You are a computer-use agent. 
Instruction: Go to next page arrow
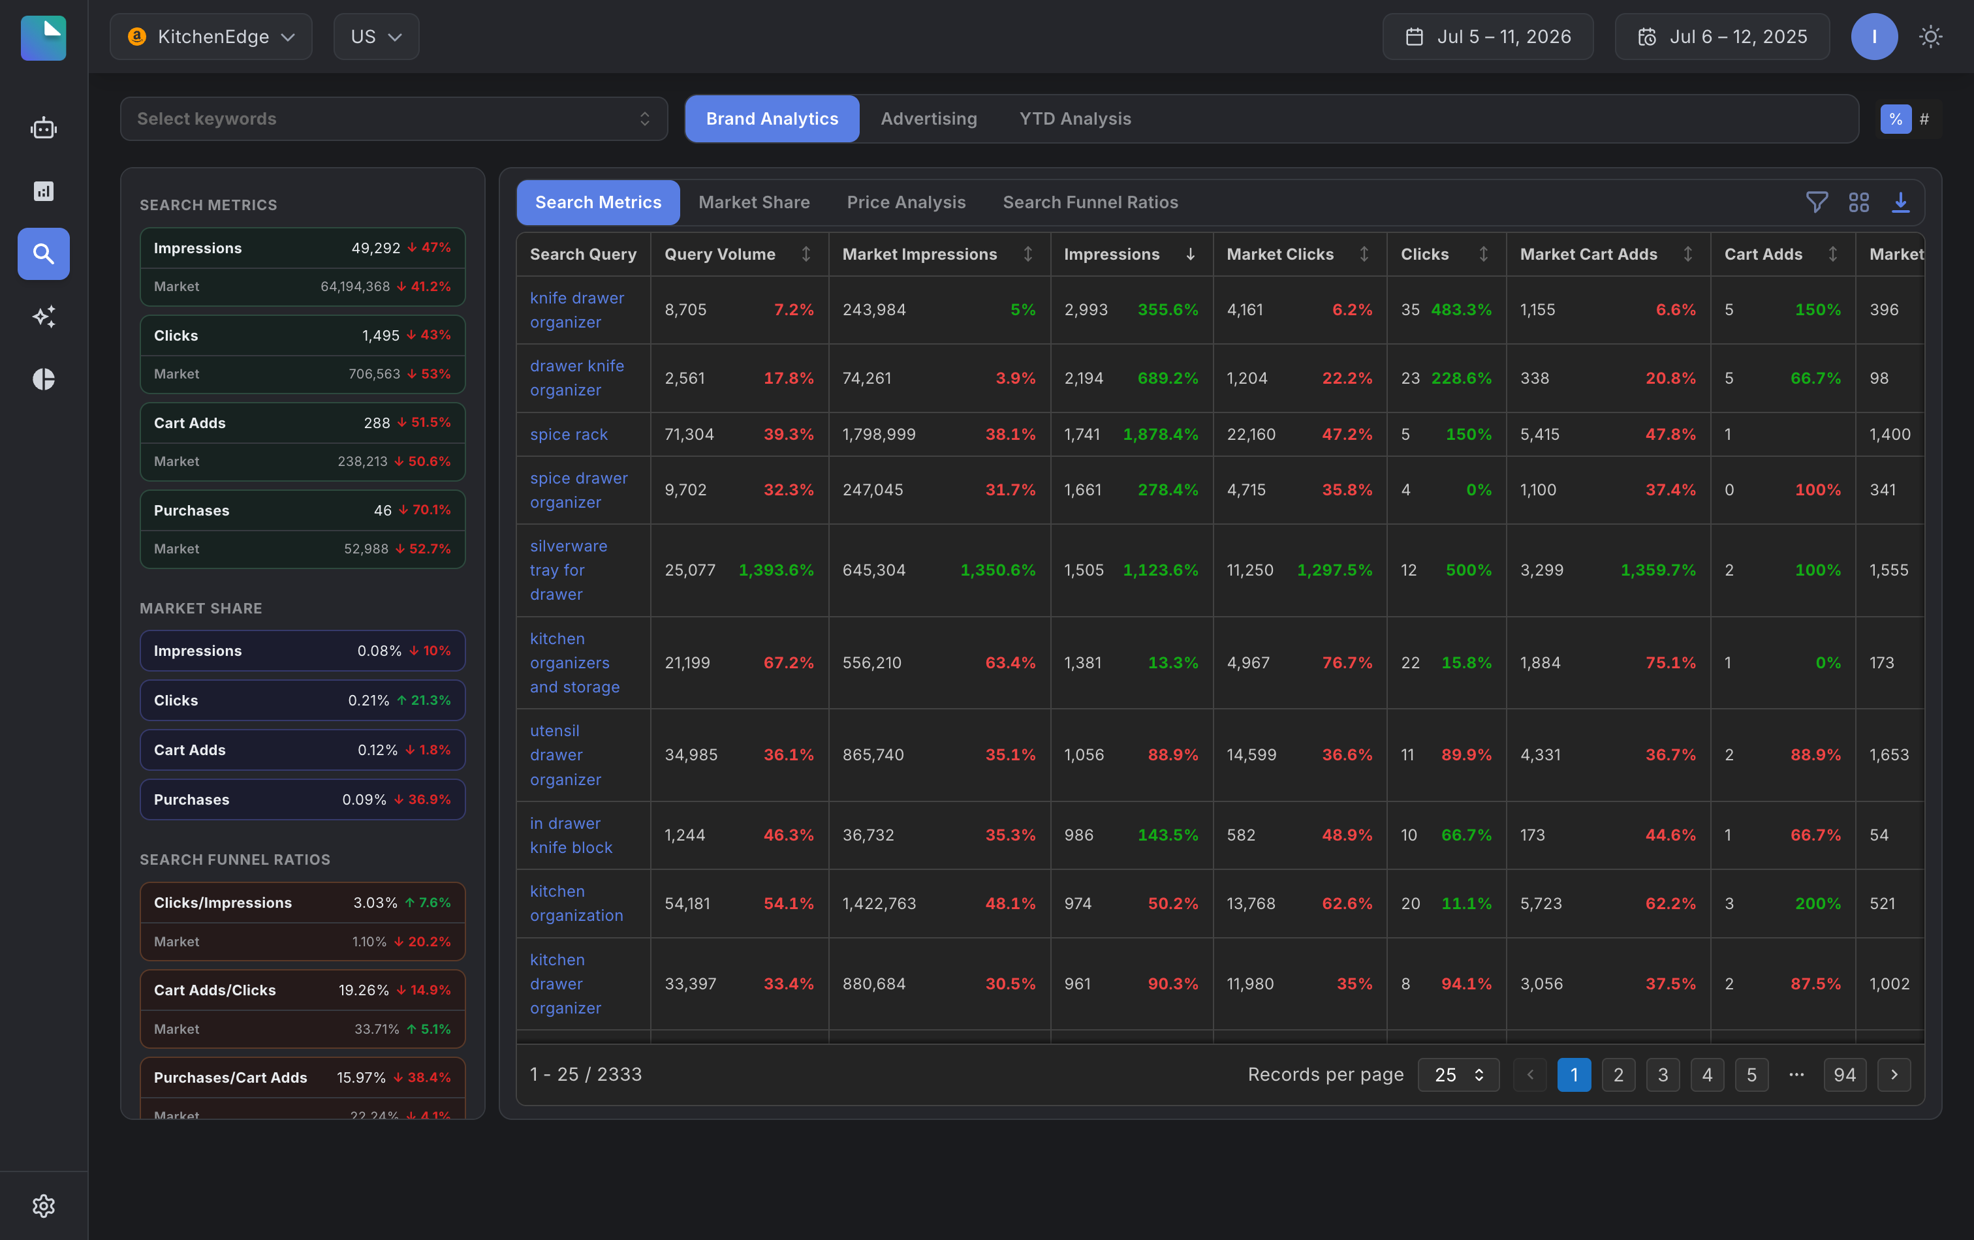[1894, 1074]
